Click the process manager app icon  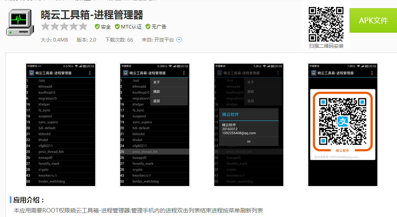[x=20, y=22]
